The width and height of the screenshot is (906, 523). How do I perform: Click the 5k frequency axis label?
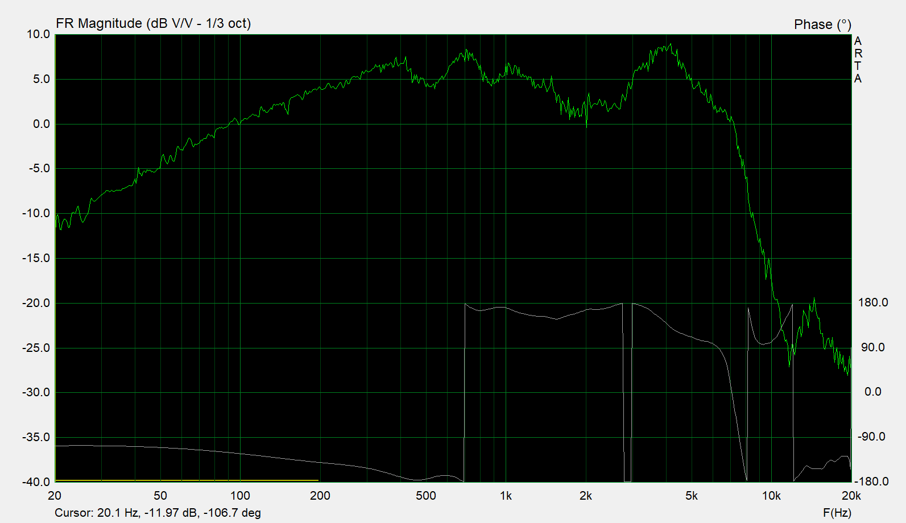pyautogui.click(x=692, y=496)
